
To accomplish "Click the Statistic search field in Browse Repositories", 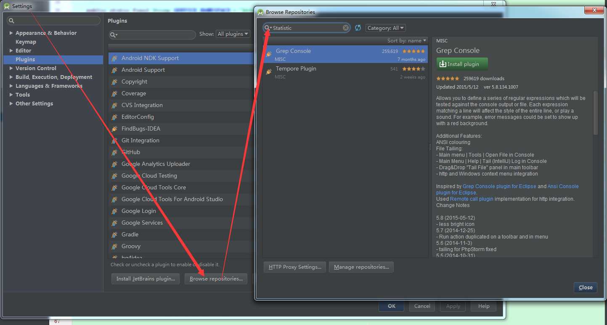I will (x=307, y=28).
